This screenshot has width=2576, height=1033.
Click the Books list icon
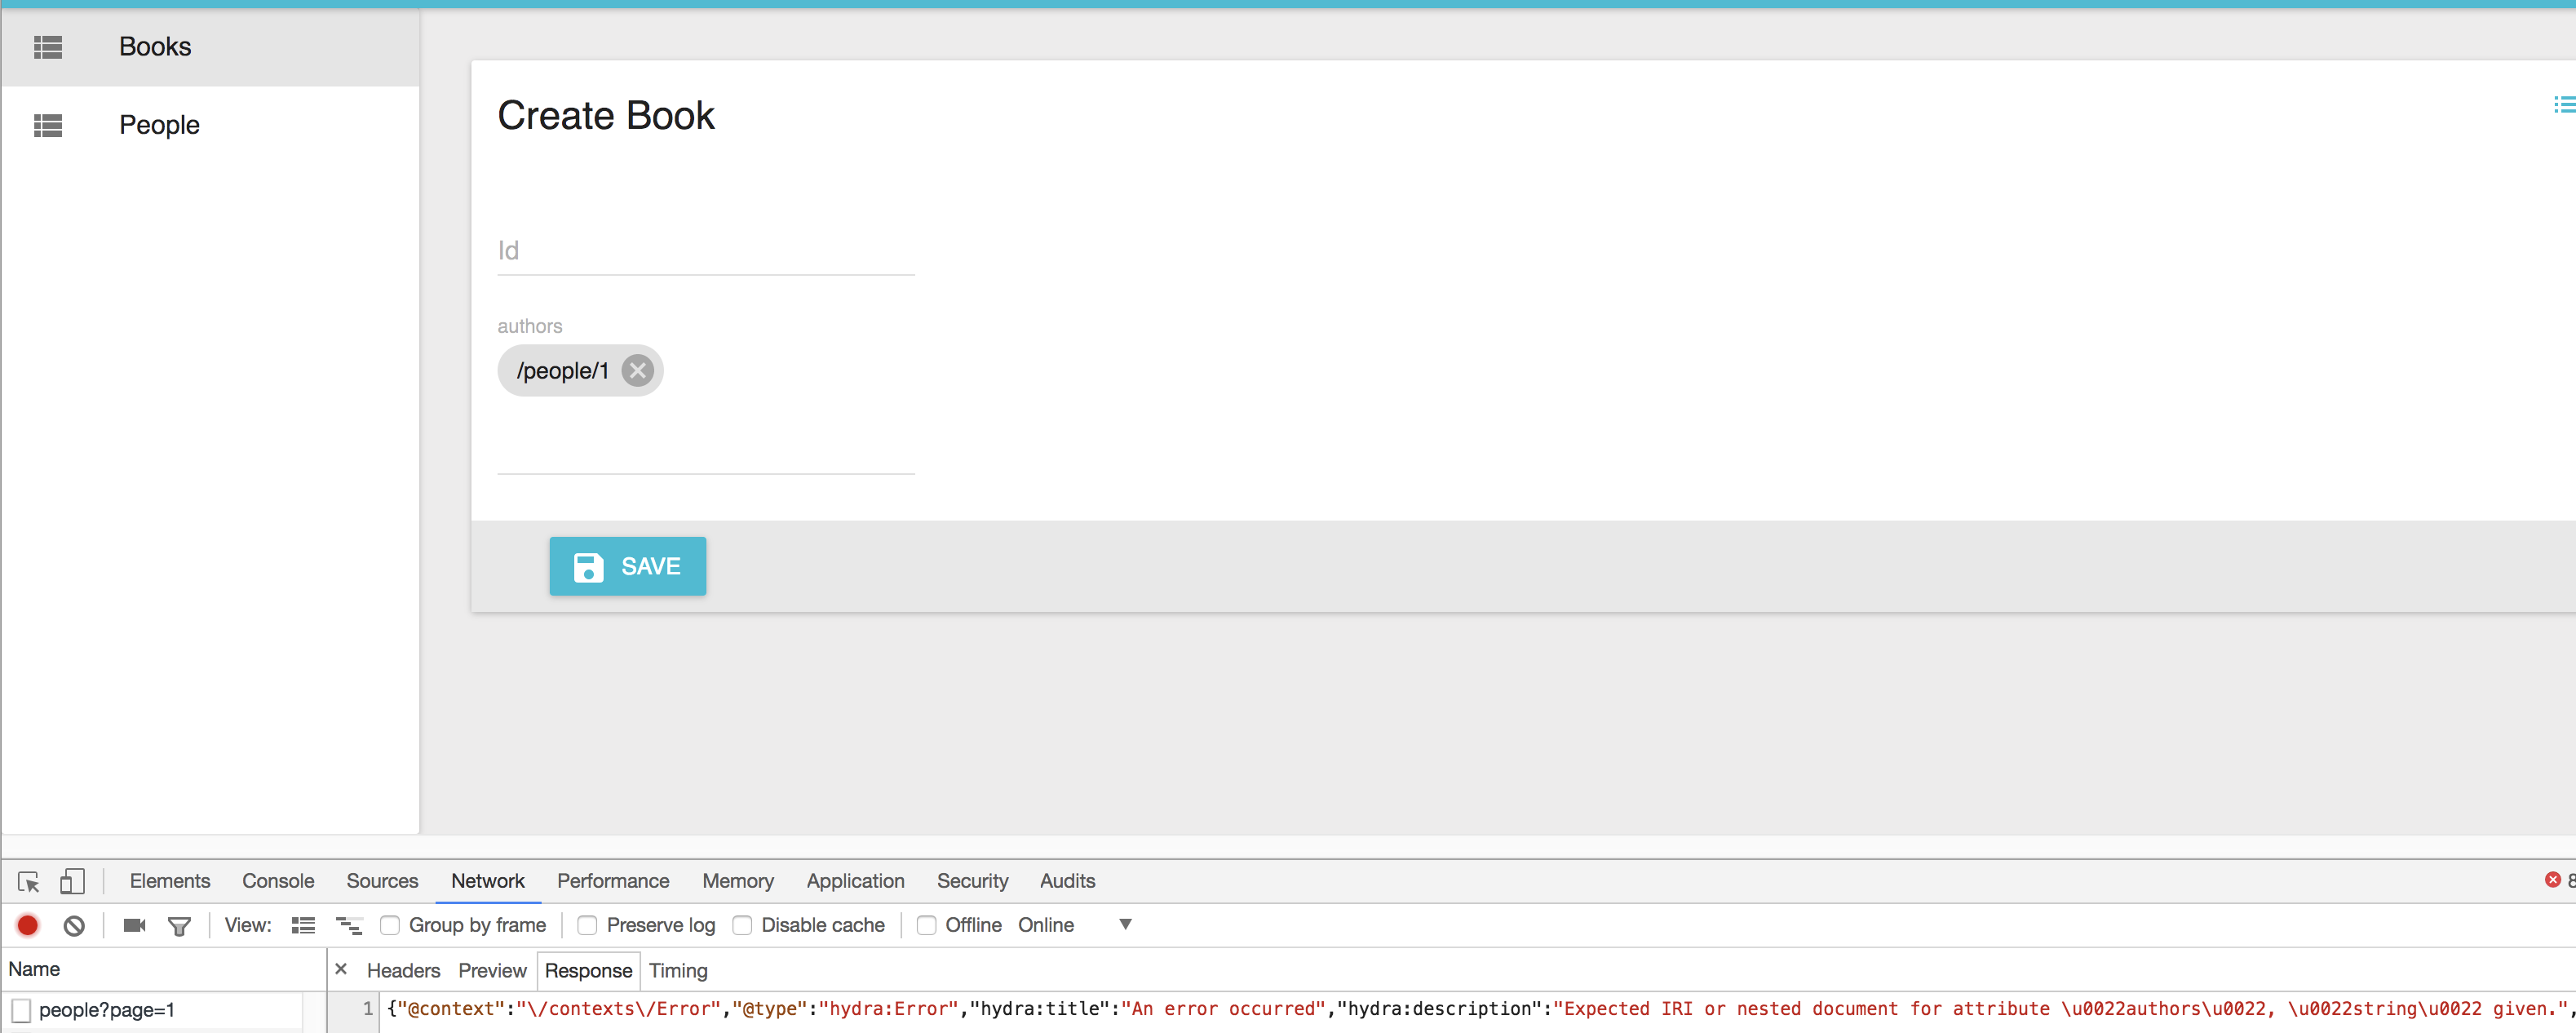pyautogui.click(x=48, y=47)
